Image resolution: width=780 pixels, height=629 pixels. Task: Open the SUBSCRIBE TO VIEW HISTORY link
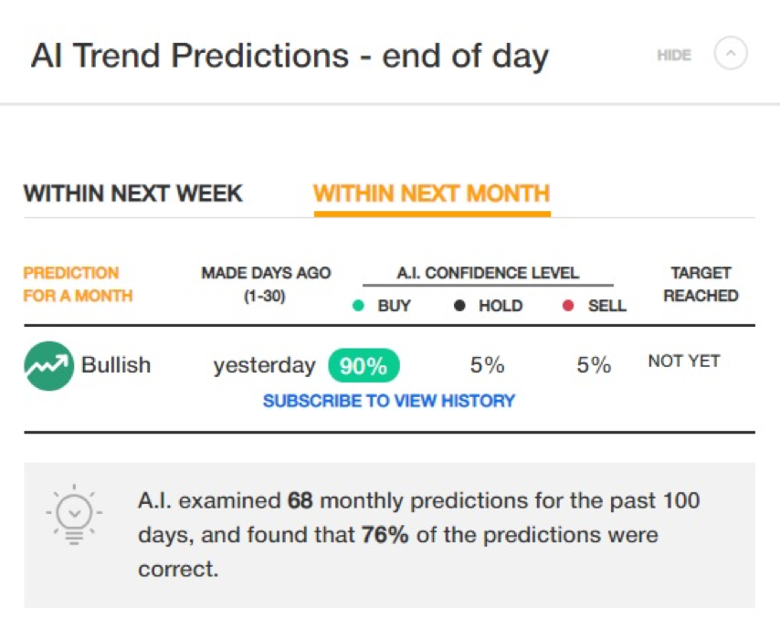pyautogui.click(x=389, y=401)
